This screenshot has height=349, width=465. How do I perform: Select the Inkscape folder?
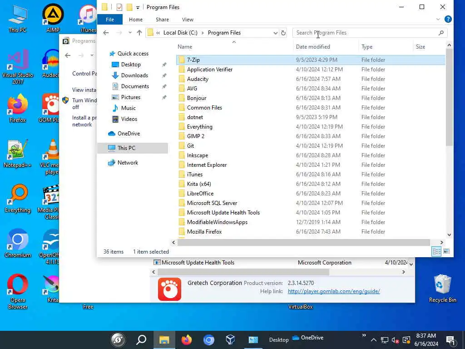pyautogui.click(x=311, y=155)
